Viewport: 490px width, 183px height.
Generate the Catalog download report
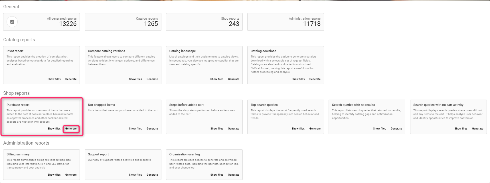pos(315,79)
